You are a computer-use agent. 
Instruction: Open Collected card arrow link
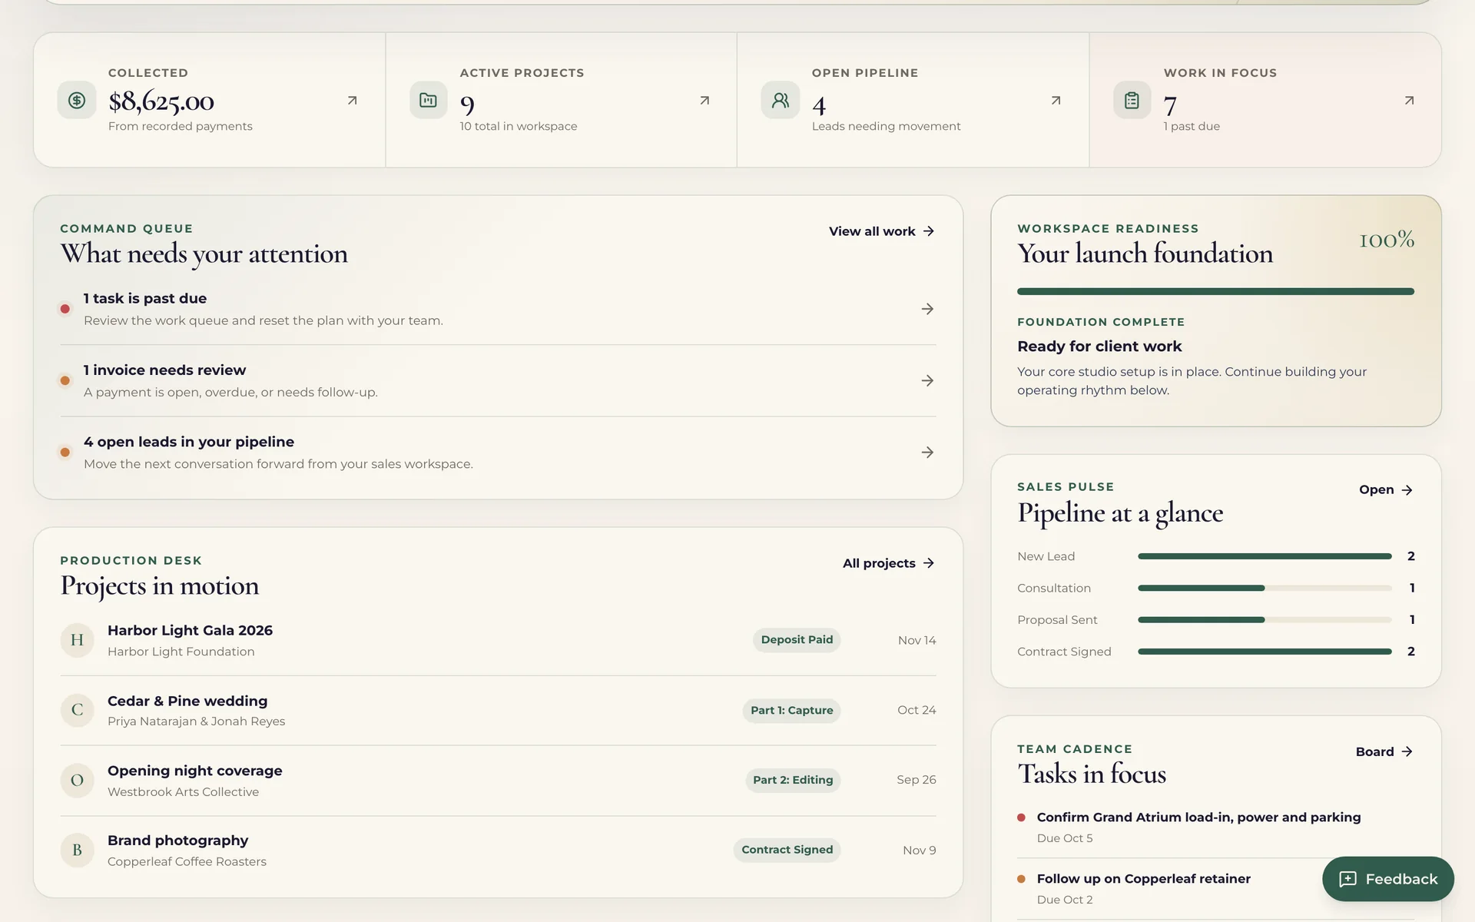(353, 100)
